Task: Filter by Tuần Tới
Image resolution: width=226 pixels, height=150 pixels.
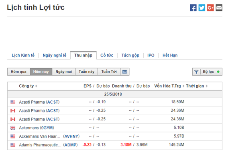Action: [109, 72]
